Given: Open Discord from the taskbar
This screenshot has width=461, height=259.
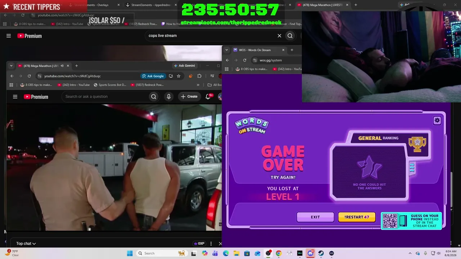Looking at the screenshot, I should pos(310,253).
